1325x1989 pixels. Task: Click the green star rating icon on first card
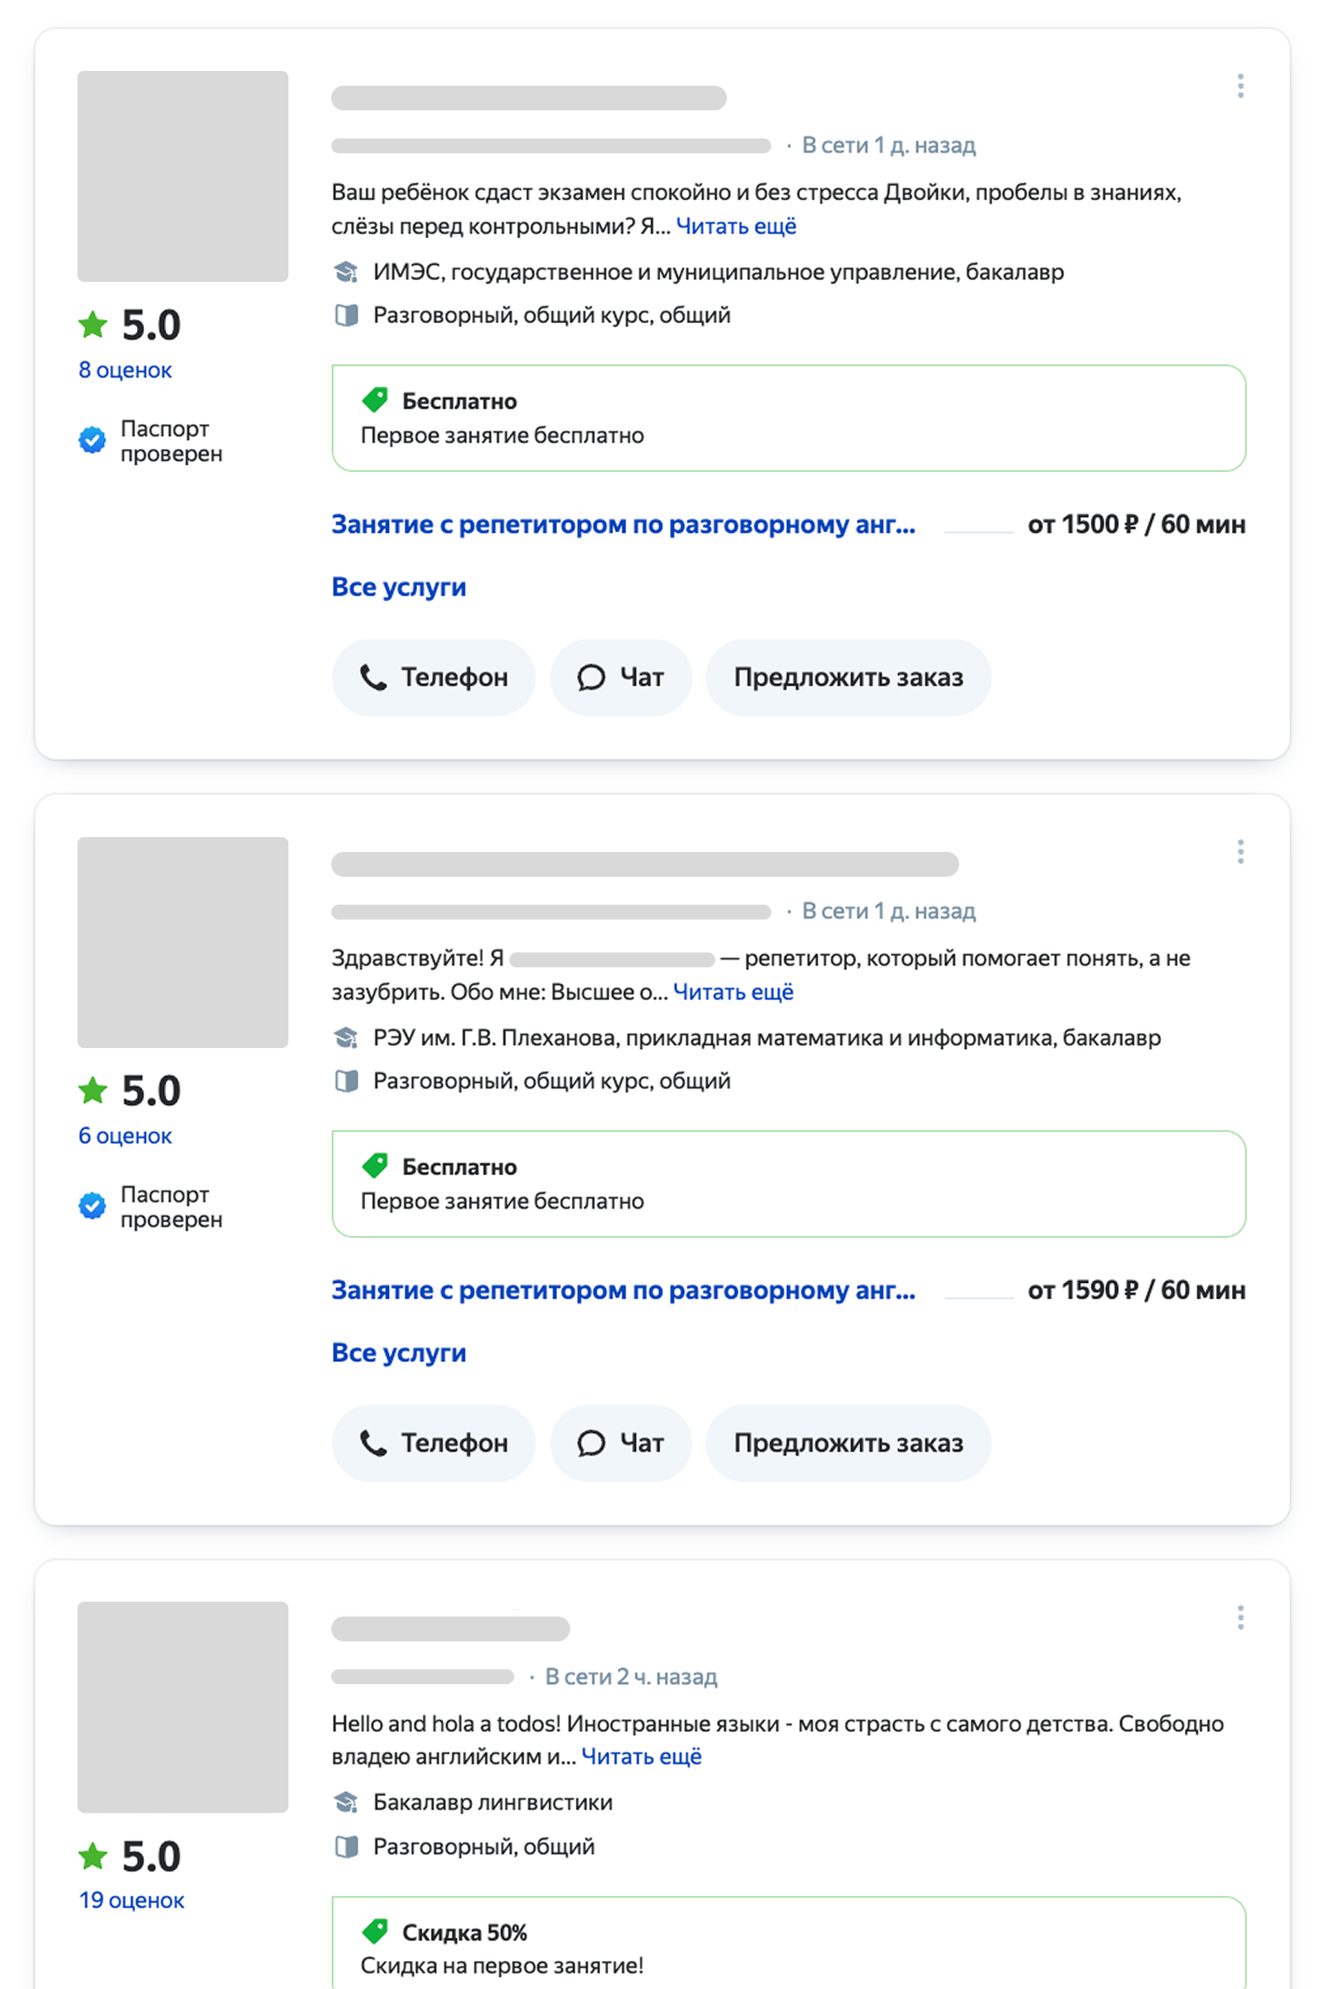92,324
